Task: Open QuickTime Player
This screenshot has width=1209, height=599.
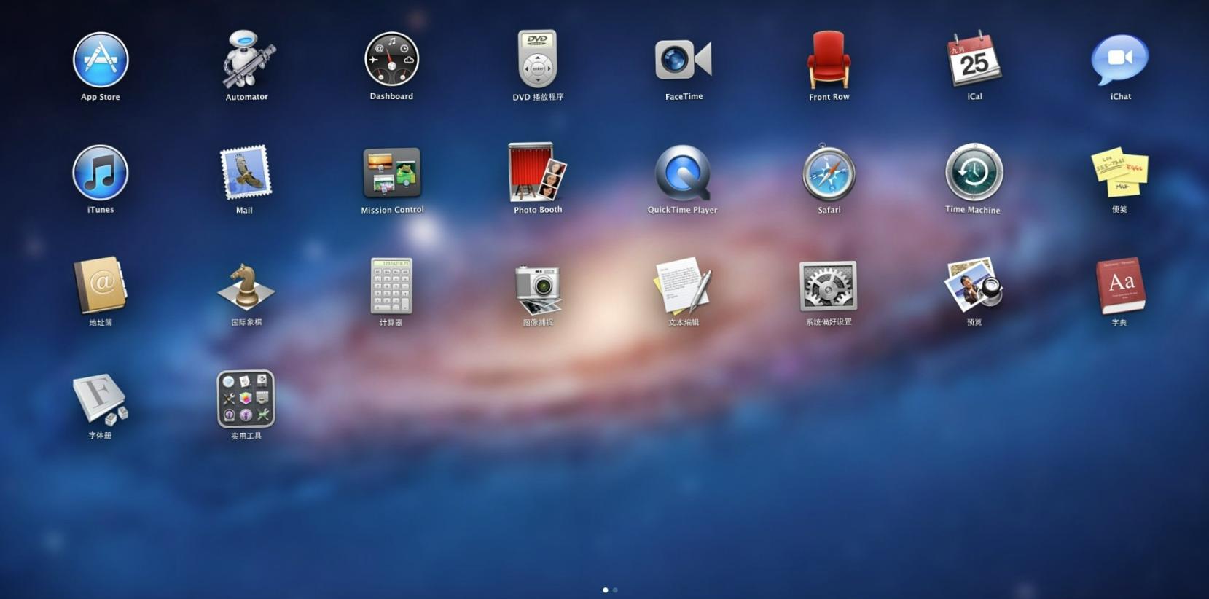Action: click(x=683, y=173)
